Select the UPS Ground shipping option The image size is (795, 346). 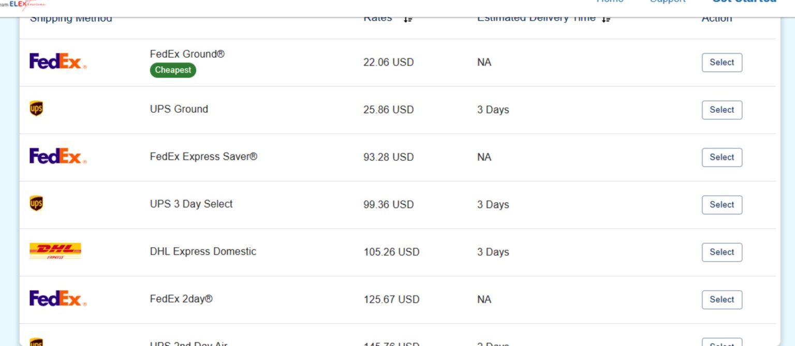click(722, 110)
